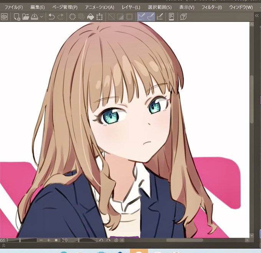Expand bottom panel with upward double-chevron

tap(3, 245)
